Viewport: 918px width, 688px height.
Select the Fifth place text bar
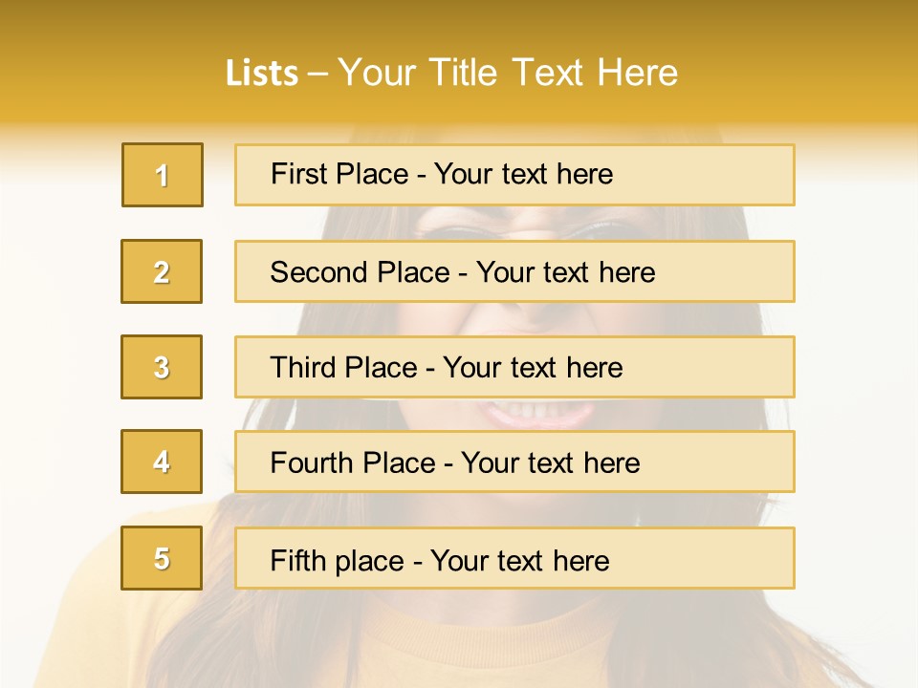514,558
